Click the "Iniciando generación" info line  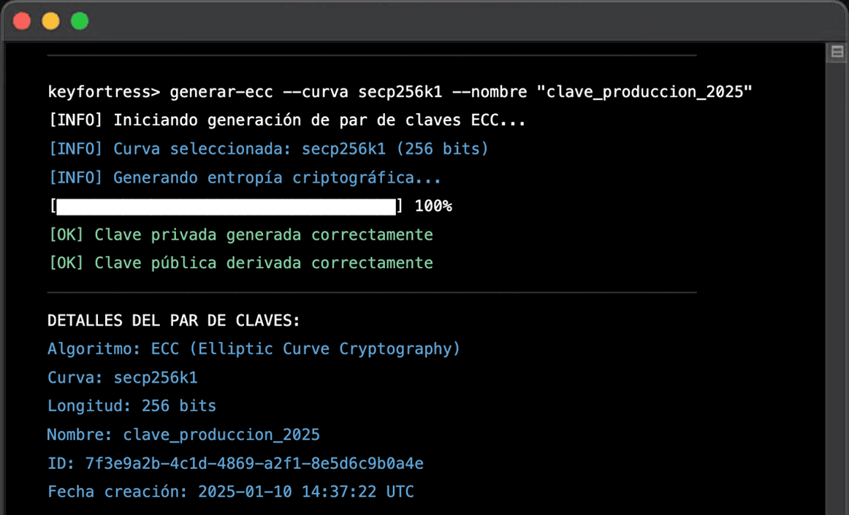[287, 121]
